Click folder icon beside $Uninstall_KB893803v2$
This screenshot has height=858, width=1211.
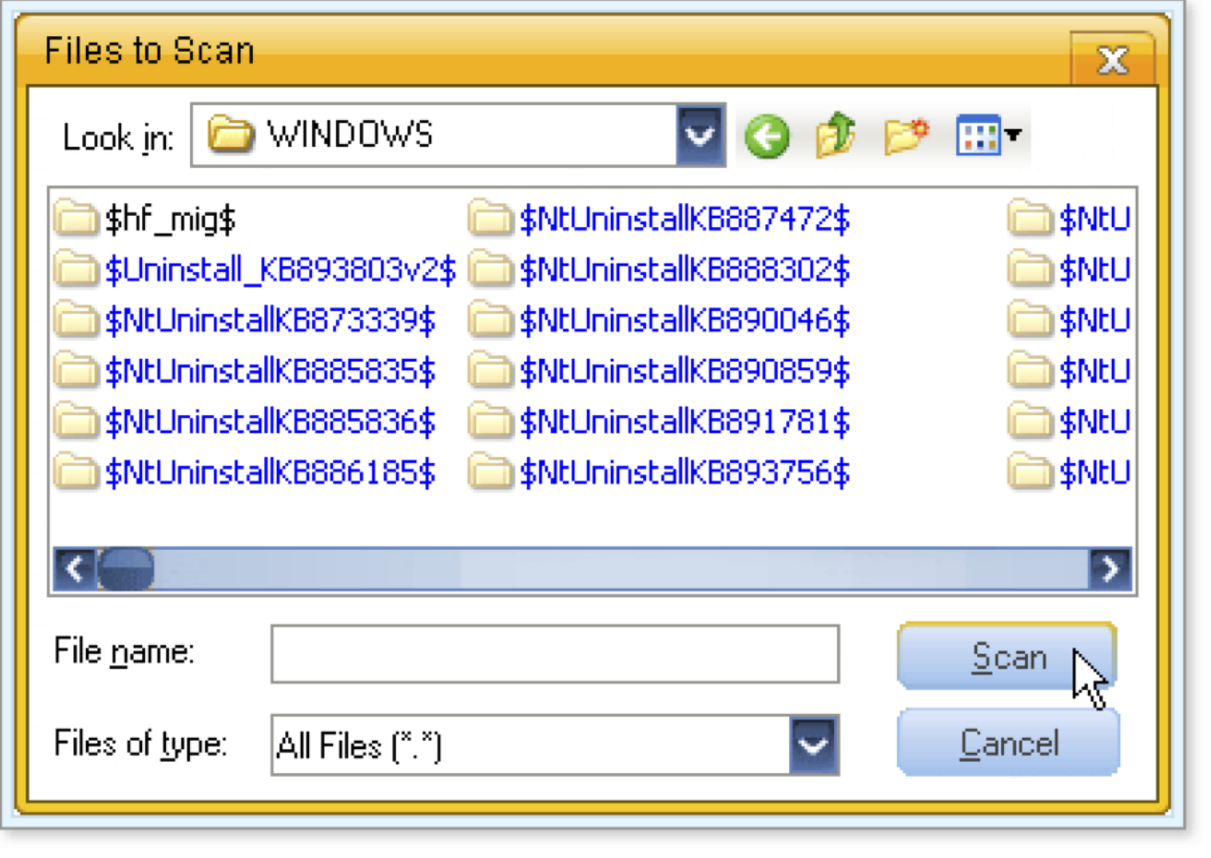click(76, 270)
